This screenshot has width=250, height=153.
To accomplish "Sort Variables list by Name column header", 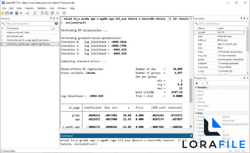I will point(207,28).
